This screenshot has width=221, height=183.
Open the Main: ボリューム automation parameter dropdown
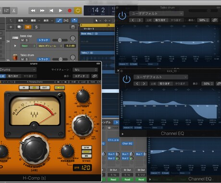[x=50, y=46]
